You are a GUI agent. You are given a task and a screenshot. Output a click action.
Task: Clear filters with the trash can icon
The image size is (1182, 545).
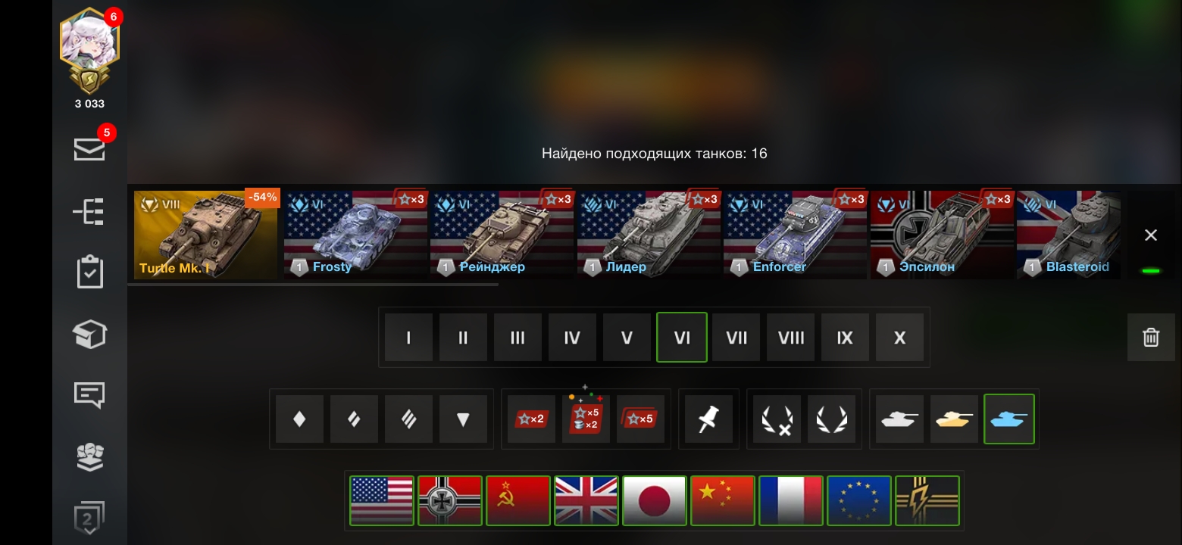pyautogui.click(x=1151, y=337)
